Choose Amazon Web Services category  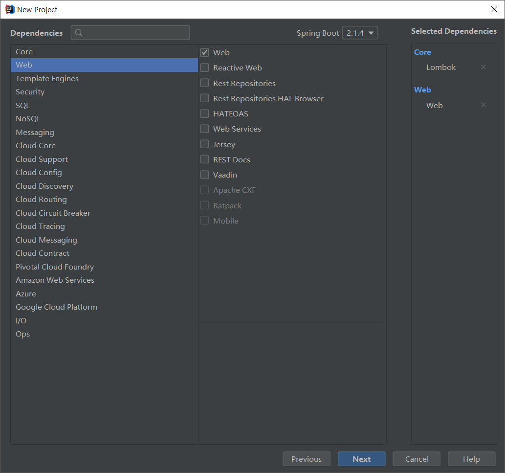pyautogui.click(x=104, y=280)
